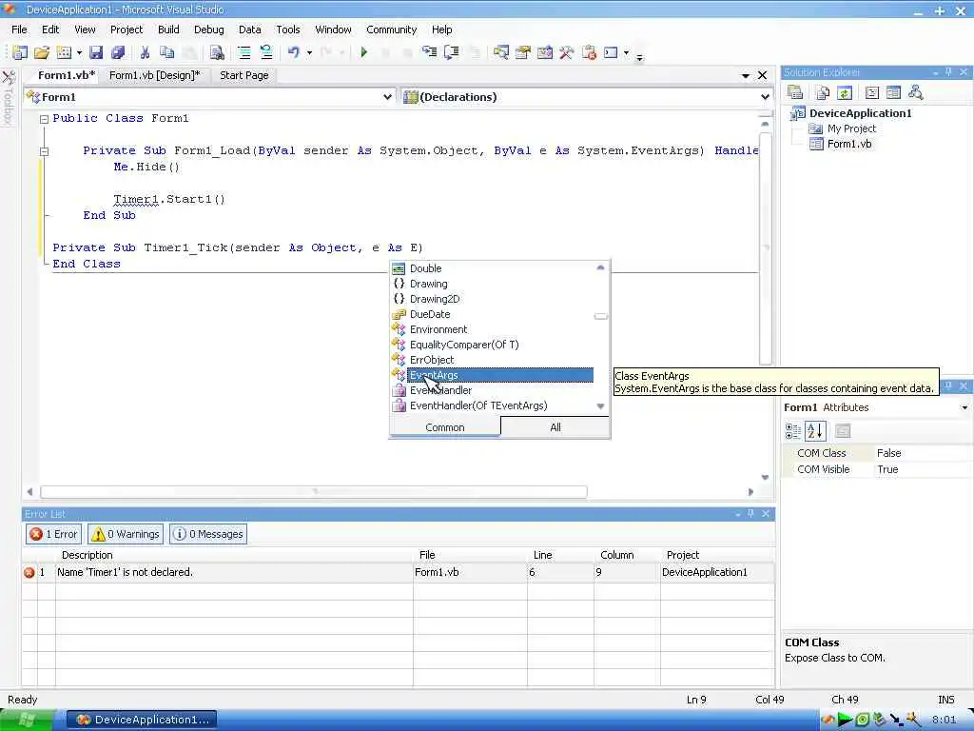Viewport: 974px width, 731px height.
Task: Open the Toolbox via the hammer-wrench icon
Action: (x=567, y=53)
